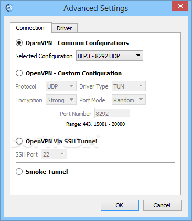Viewport: 192px width, 221px height.
Task: Click the Cancel button
Action: 162,205
